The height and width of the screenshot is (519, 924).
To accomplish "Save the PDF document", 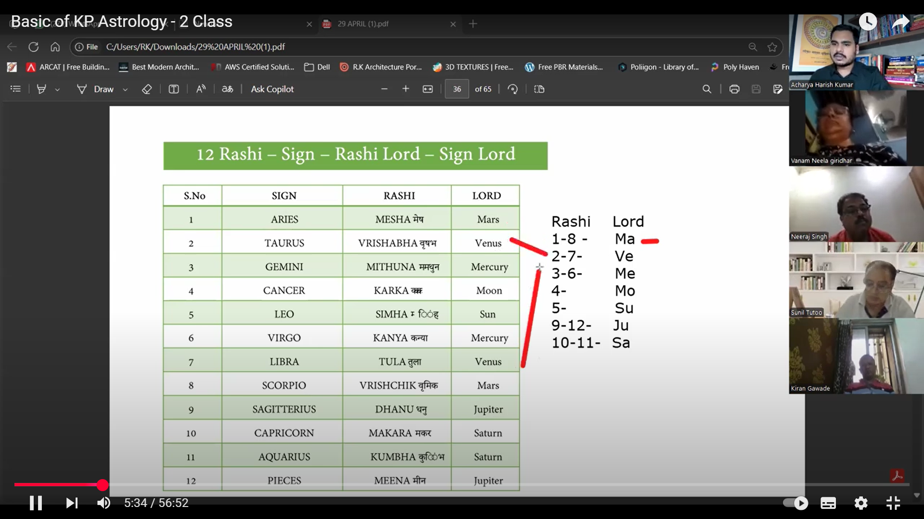I will click(x=756, y=89).
